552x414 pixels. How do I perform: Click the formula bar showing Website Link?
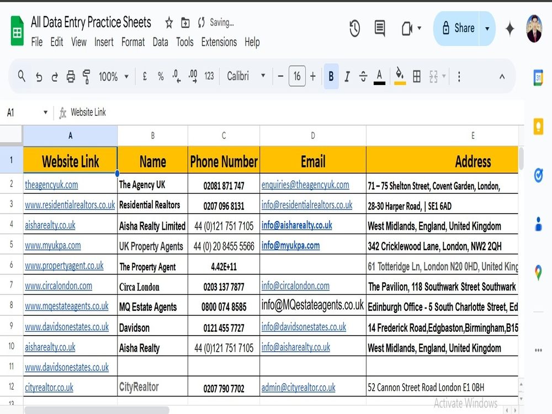point(296,113)
